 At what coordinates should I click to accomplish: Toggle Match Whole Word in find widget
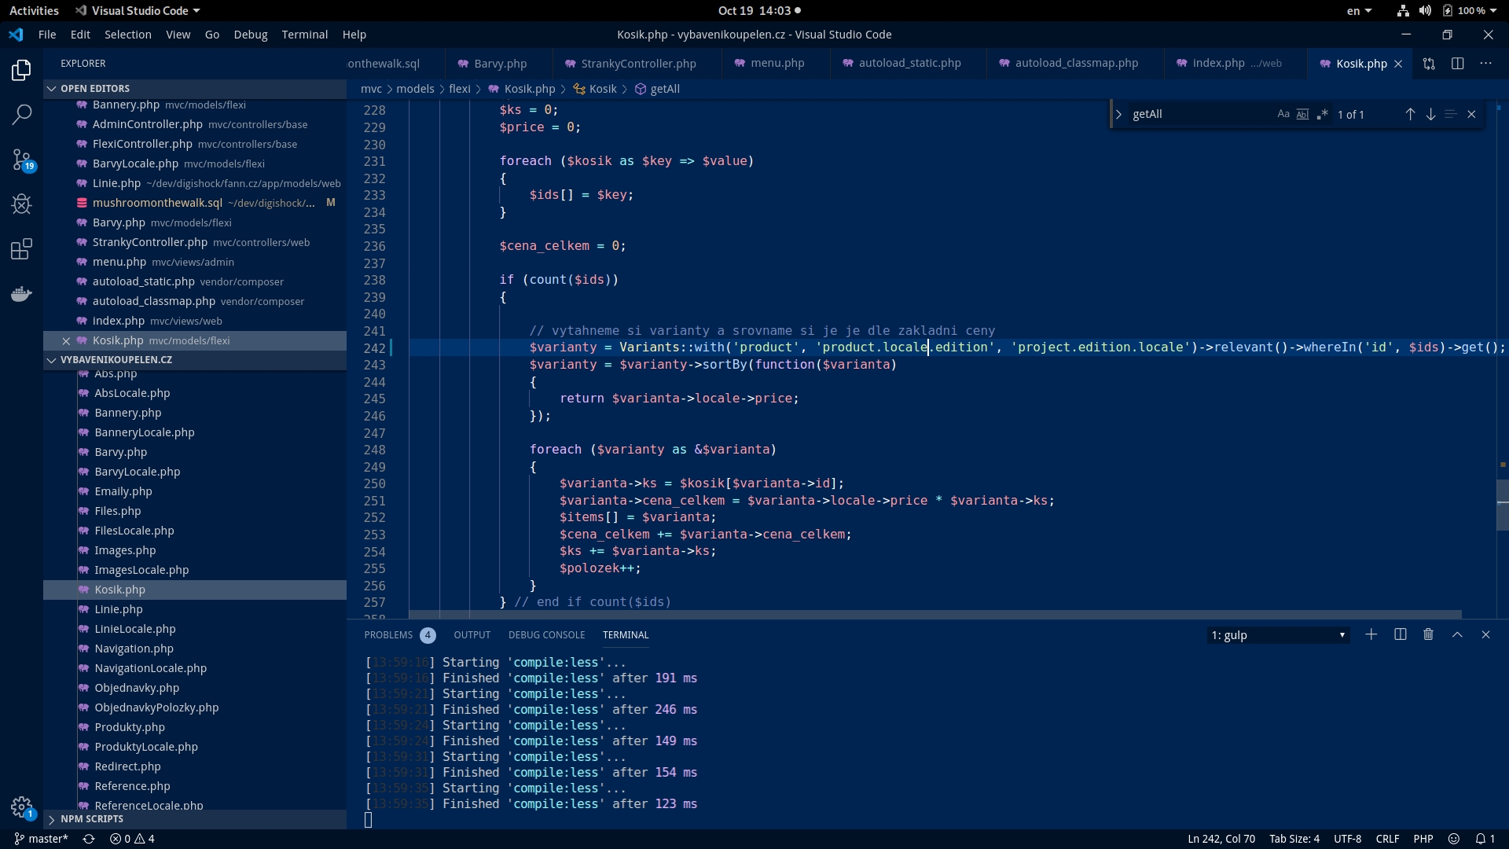(x=1302, y=115)
